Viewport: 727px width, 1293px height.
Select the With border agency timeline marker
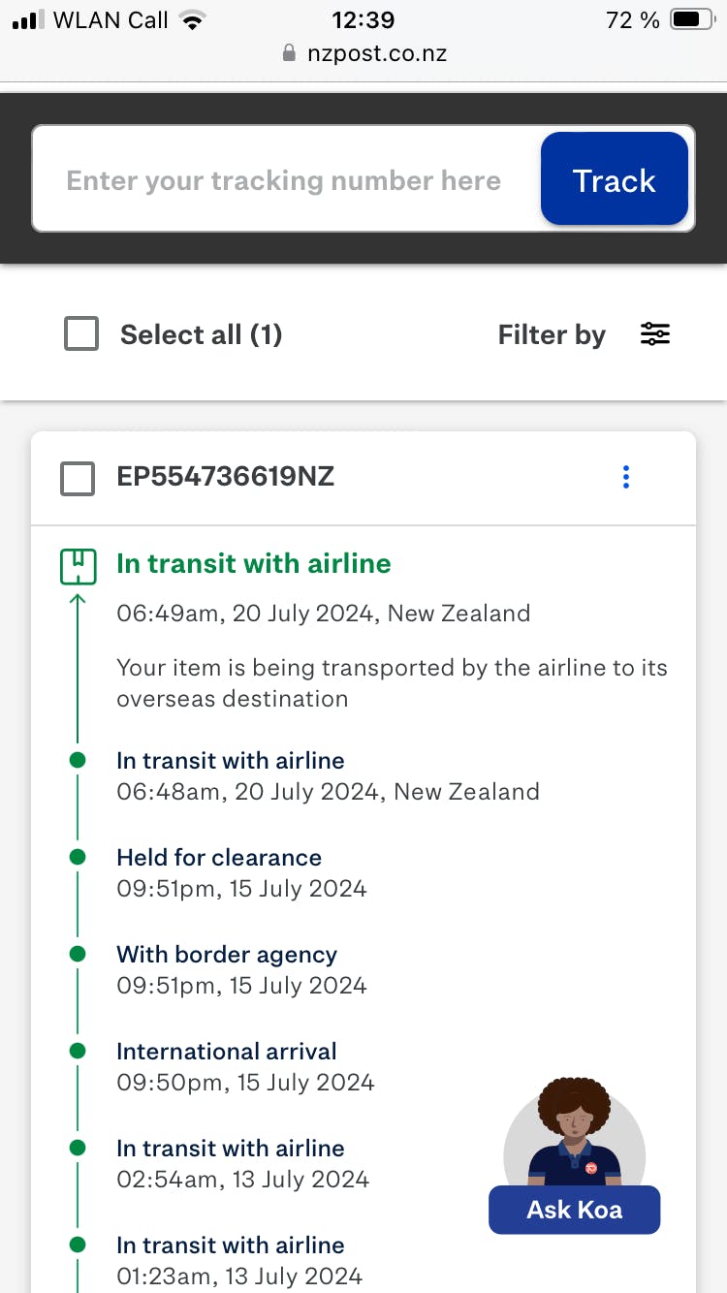(78, 954)
